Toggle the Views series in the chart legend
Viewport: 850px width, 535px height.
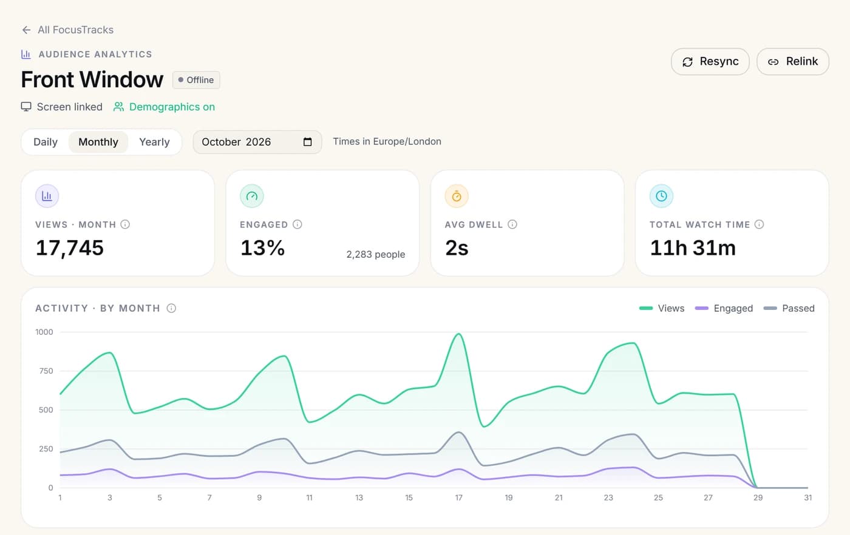pos(662,308)
